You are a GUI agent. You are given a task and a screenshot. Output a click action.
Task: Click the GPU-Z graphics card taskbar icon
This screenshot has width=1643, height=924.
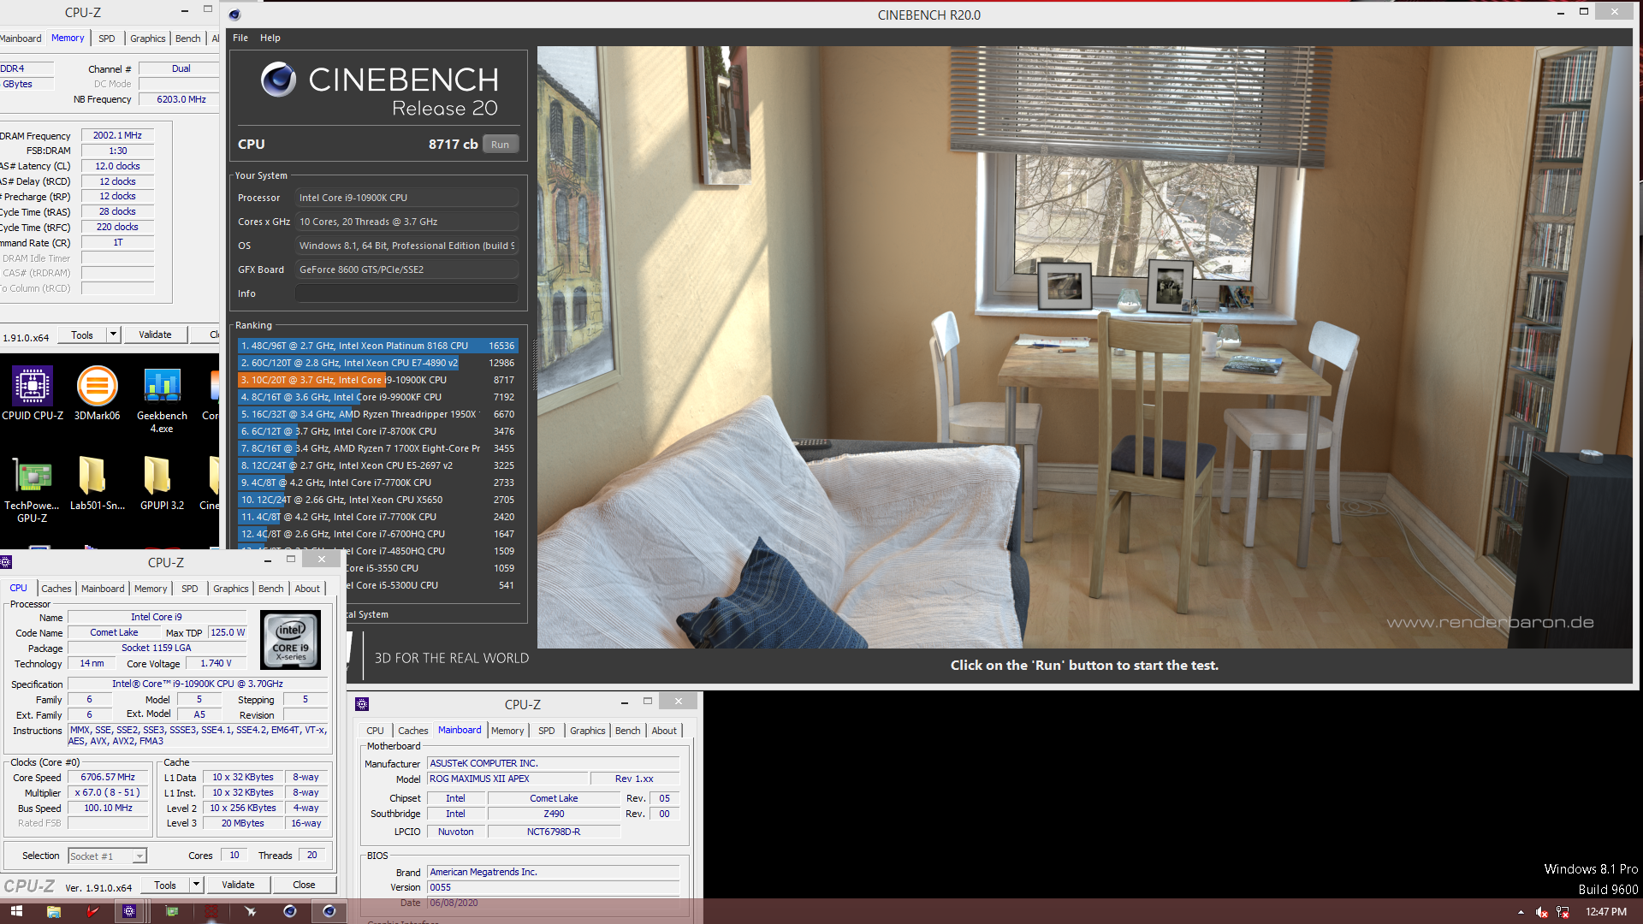171,911
